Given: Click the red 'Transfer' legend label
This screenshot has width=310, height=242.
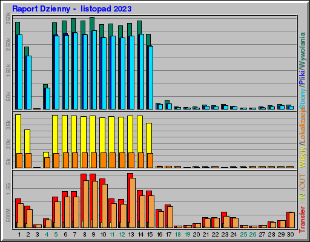Looking at the screenshot, I should [x=302, y=220].
